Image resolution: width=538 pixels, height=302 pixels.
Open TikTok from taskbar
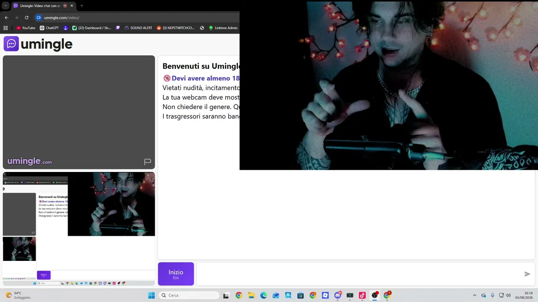coord(362,295)
